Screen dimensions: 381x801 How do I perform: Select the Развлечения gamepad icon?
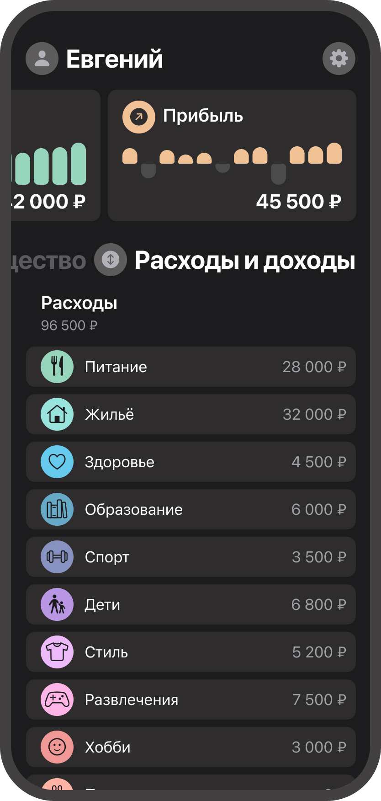(57, 700)
